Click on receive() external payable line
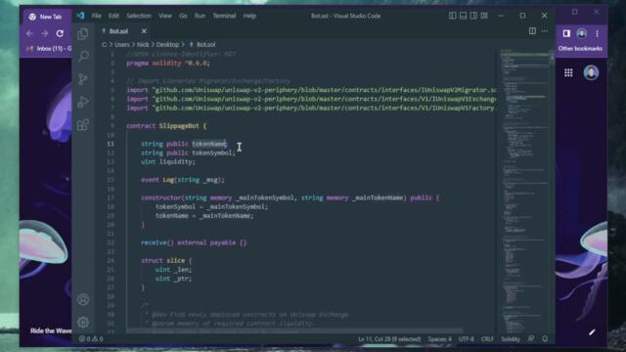Viewport: 626px width, 352px height. coord(194,242)
